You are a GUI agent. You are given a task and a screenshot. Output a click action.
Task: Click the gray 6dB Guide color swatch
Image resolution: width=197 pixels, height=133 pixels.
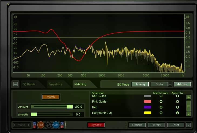click(148, 96)
